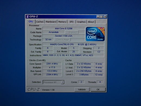141x106 pixels.
Task: Click the Intel Core i5 logo
Action: click(95, 34)
